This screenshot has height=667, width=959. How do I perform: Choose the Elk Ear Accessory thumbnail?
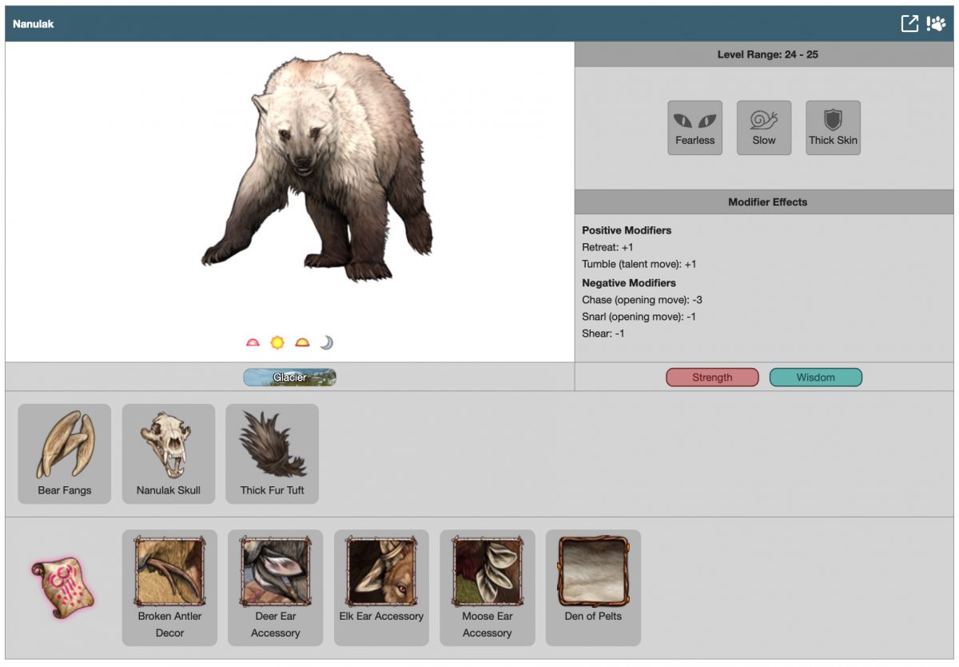[x=381, y=572]
